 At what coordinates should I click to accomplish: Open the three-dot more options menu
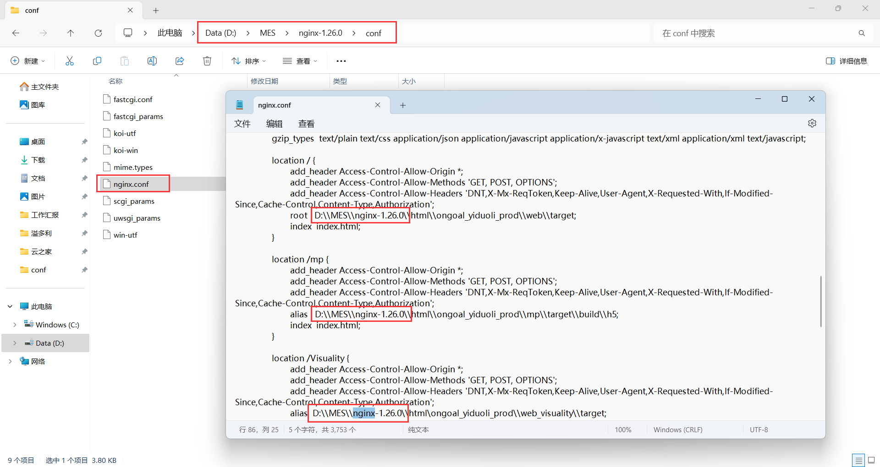341,61
